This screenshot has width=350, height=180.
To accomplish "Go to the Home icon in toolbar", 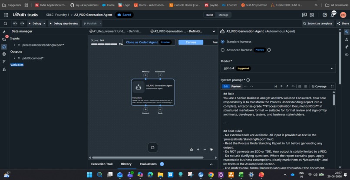I will click(x=5, y=23).
